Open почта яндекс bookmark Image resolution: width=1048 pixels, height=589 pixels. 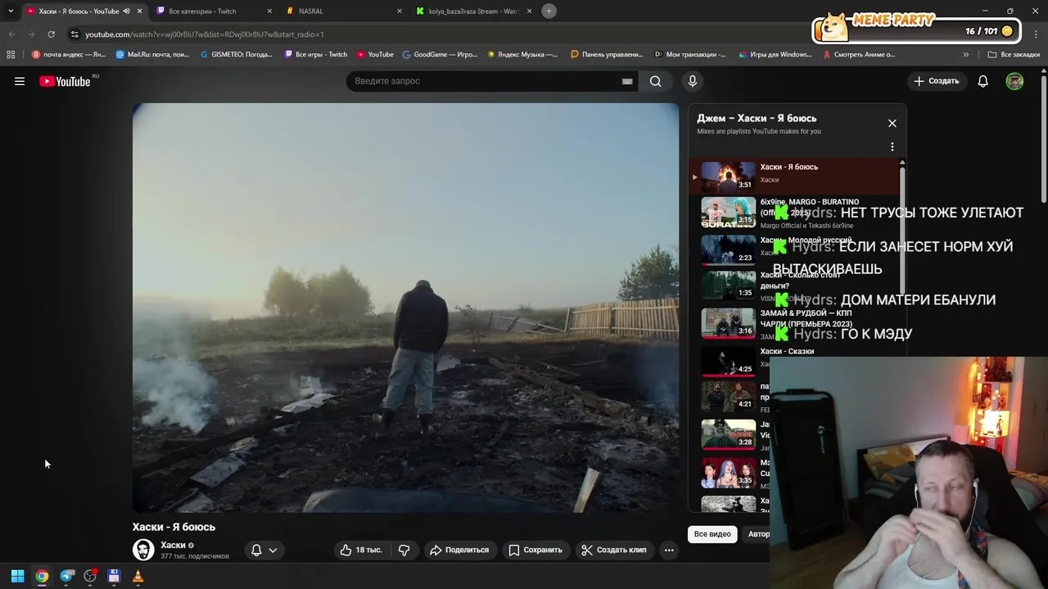click(69, 55)
